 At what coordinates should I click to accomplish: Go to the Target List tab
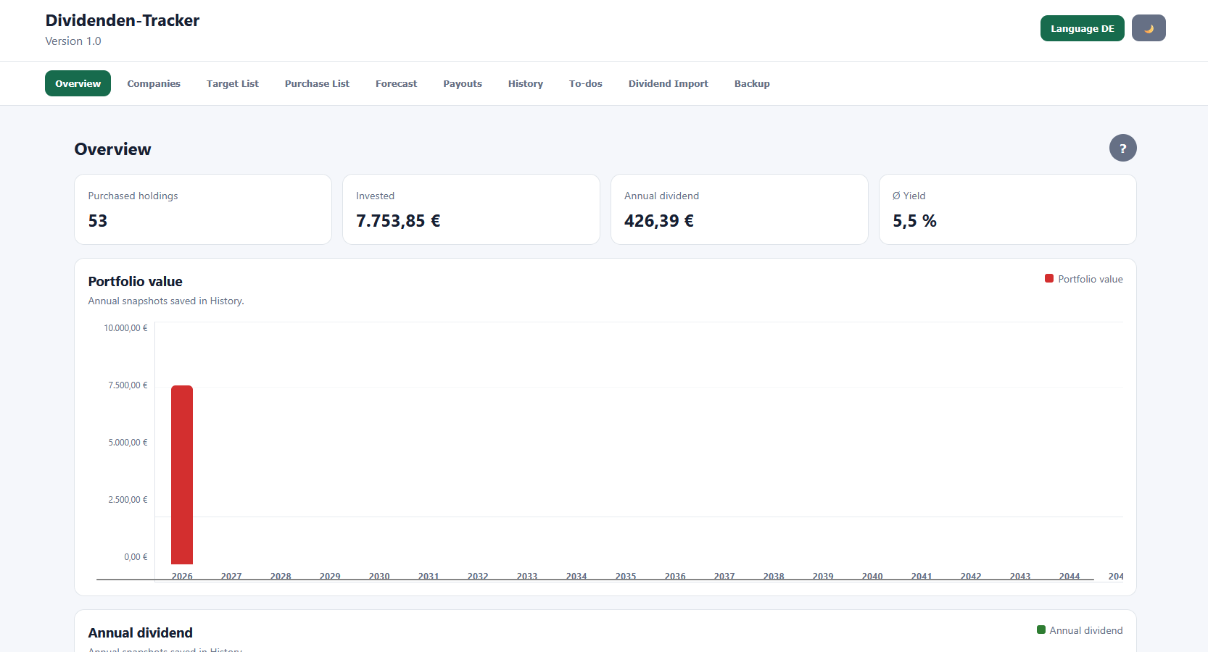tap(233, 83)
